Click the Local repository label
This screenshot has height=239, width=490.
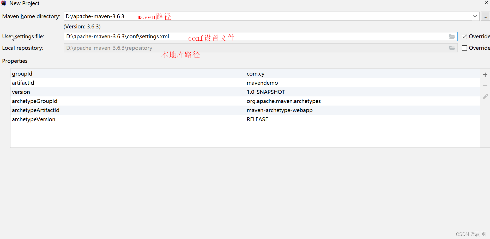pos(23,48)
